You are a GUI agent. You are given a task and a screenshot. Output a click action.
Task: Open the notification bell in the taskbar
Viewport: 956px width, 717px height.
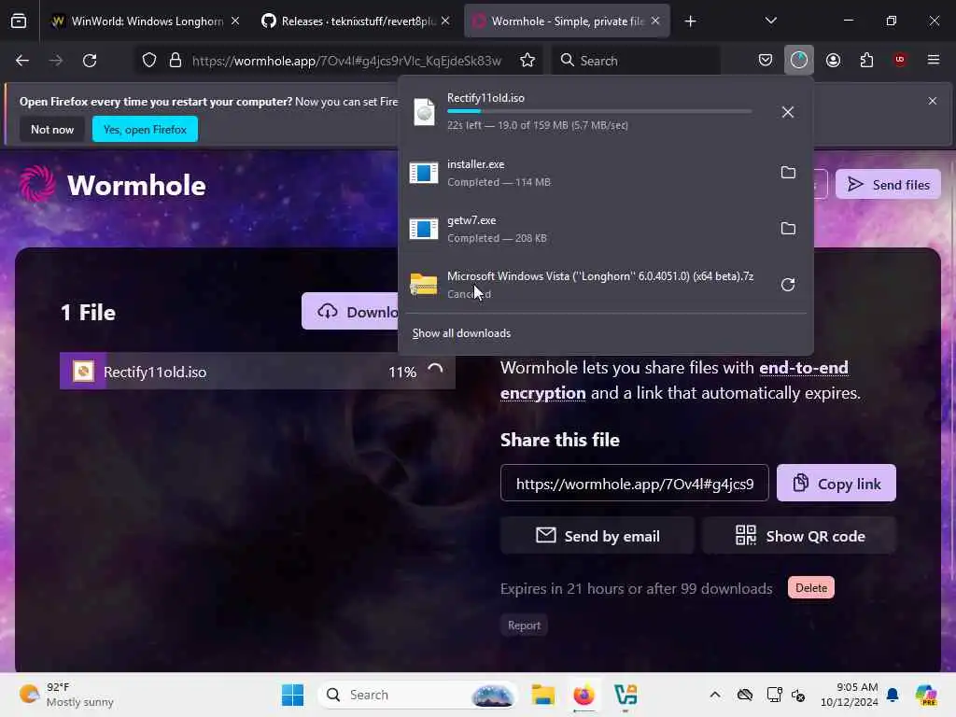[893, 695]
